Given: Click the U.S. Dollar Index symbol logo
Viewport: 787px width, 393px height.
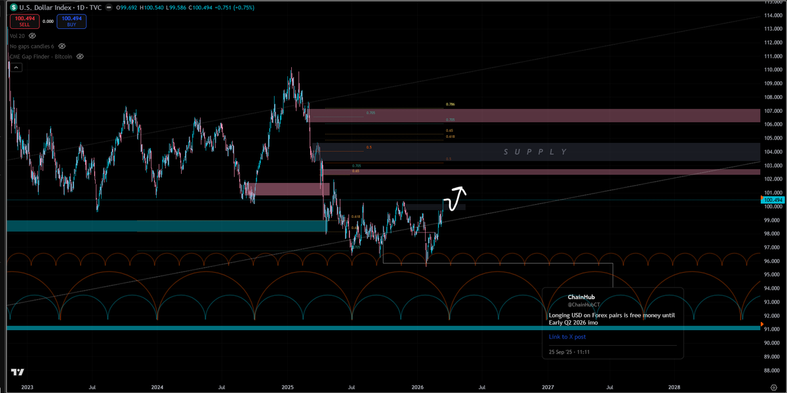Looking at the screenshot, I should 13,7.
